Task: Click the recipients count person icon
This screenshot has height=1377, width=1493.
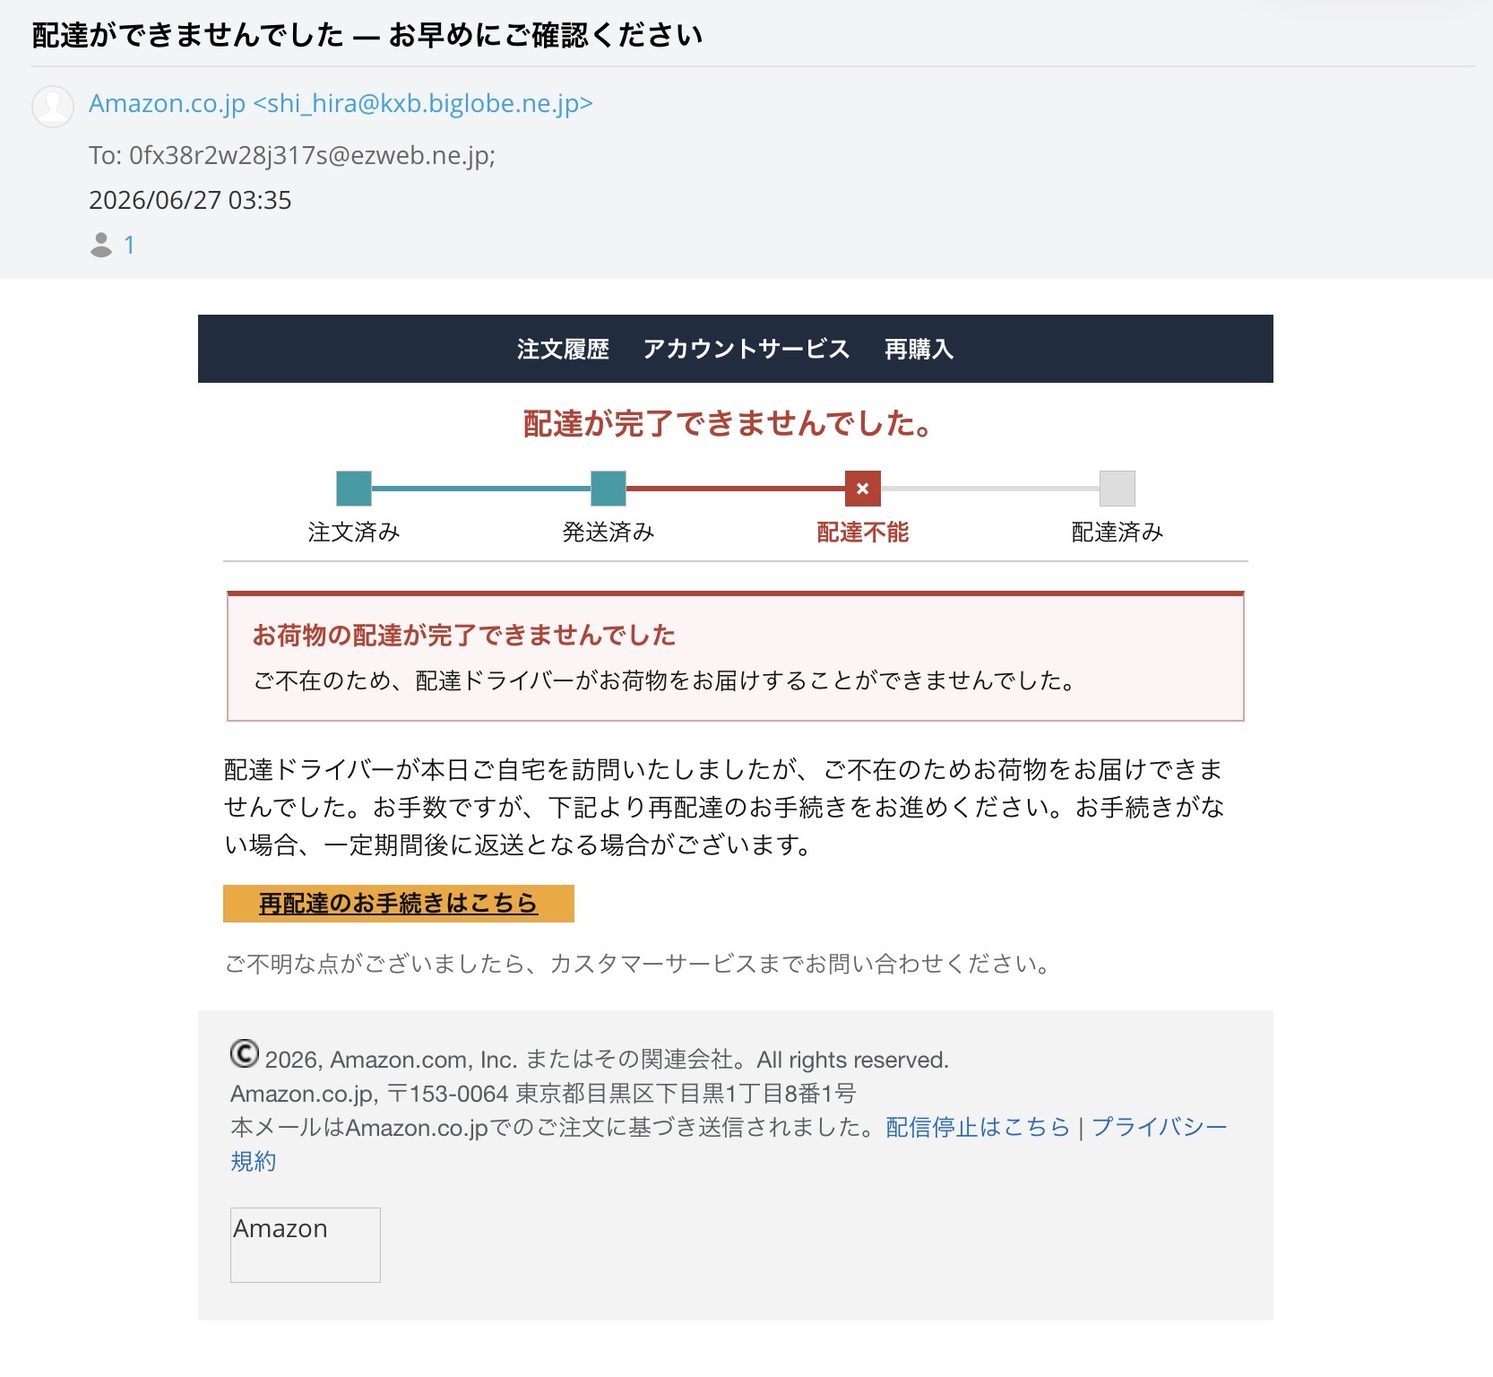Action: click(x=101, y=245)
